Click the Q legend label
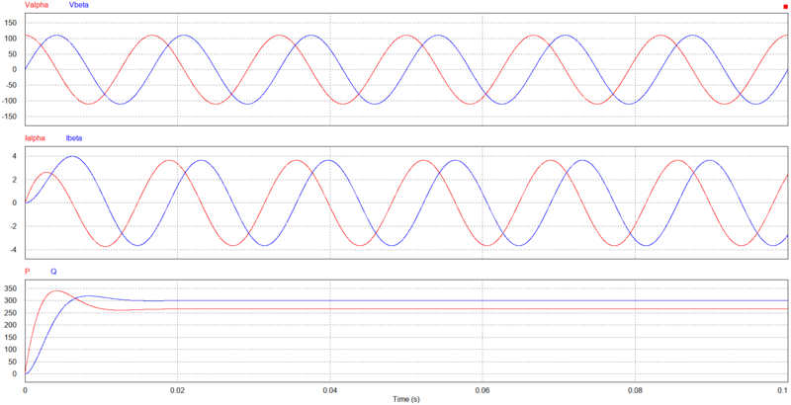This screenshot has height=405, width=791. click(53, 272)
